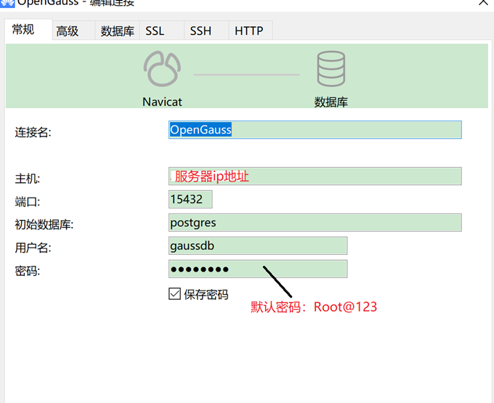Switch to the 常规 tab

coord(23,30)
